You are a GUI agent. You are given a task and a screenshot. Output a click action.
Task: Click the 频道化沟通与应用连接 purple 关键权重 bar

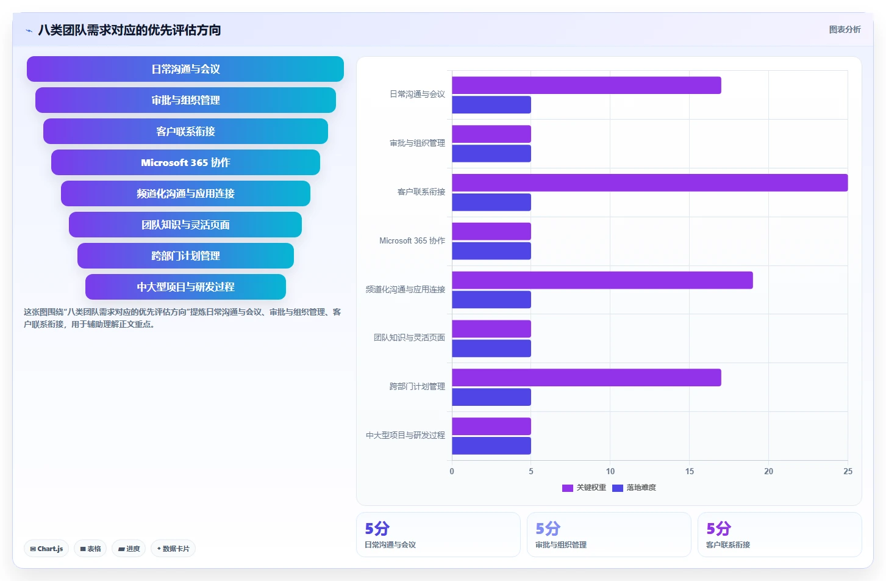coord(602,280)
